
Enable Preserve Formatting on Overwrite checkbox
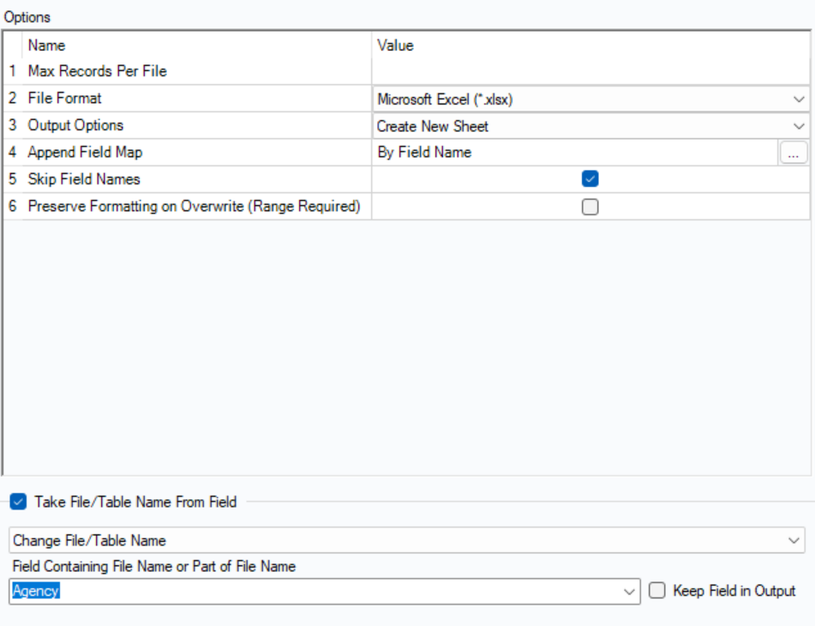click(590, 207)
